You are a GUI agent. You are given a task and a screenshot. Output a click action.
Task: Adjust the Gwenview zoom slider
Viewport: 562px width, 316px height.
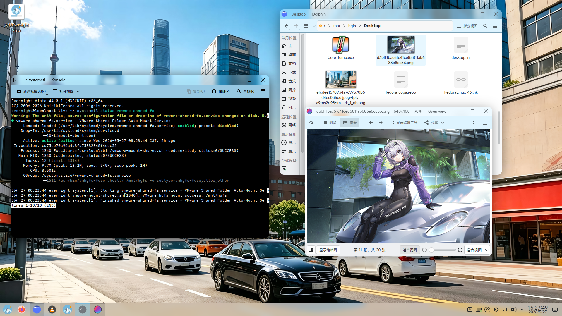[442, 250]
